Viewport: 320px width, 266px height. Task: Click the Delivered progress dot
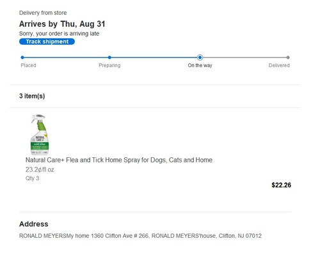pyautogui.click(x=288, y=58)
